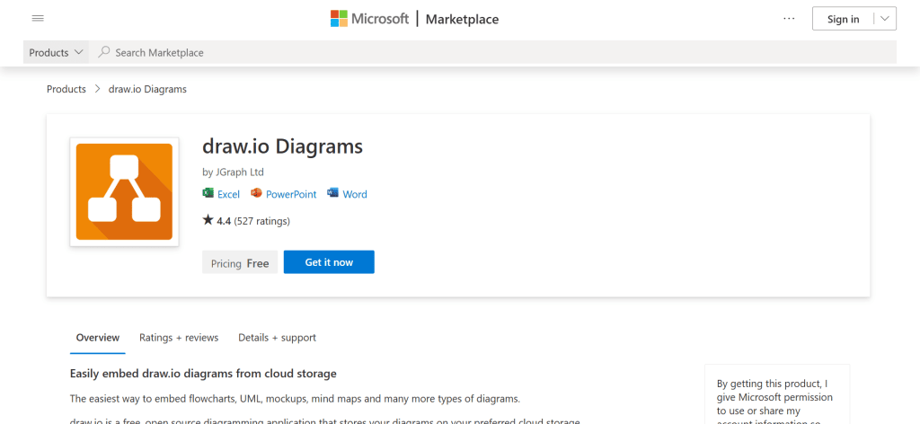This screenshot has height=424, width=920.
Task: Click the draw.io Diagrams app logo thumbnail
Action: tap(124, 191)
